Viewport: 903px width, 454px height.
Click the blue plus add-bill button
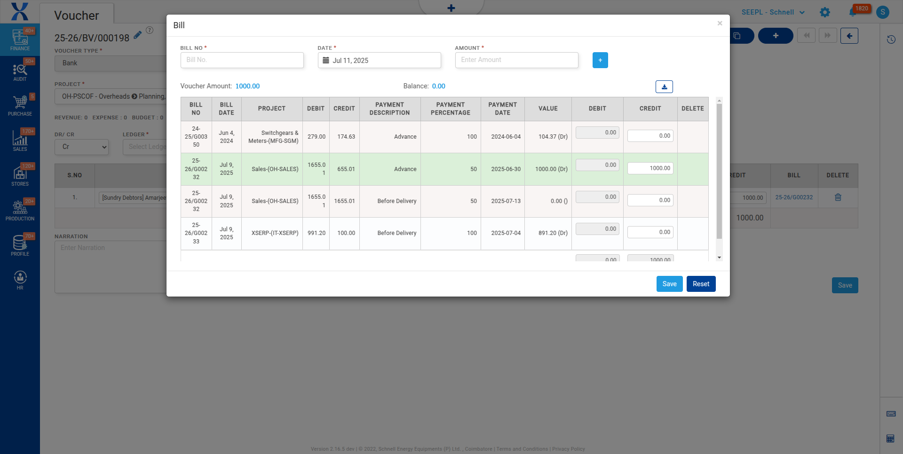click(x=600, y=60)
